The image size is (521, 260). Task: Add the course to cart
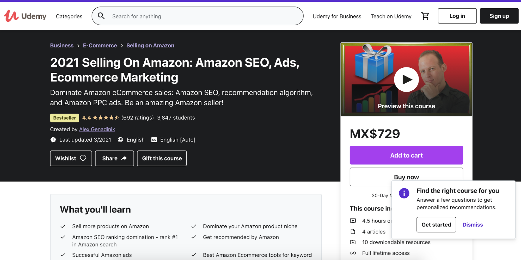click(406, 155)
